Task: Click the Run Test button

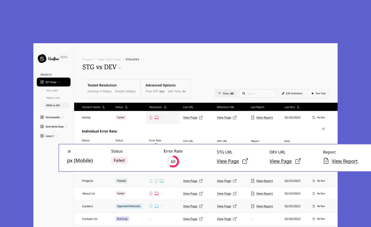Action: (318, 94)
